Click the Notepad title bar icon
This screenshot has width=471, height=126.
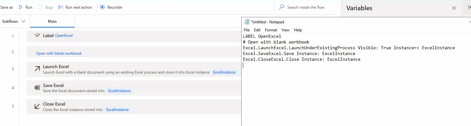[247, 22]
